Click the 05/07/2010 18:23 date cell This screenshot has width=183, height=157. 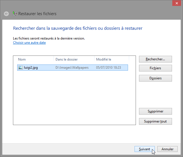click(109, 68)
